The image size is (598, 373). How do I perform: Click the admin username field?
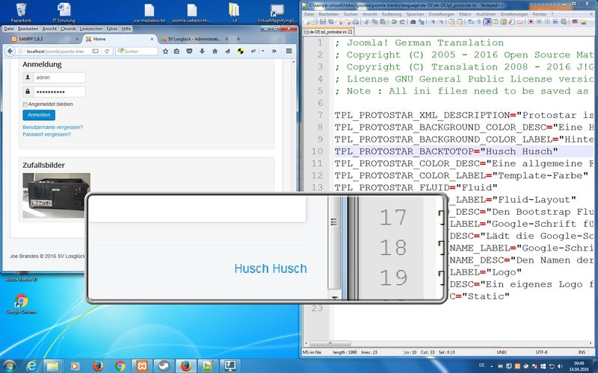[59, 77]
